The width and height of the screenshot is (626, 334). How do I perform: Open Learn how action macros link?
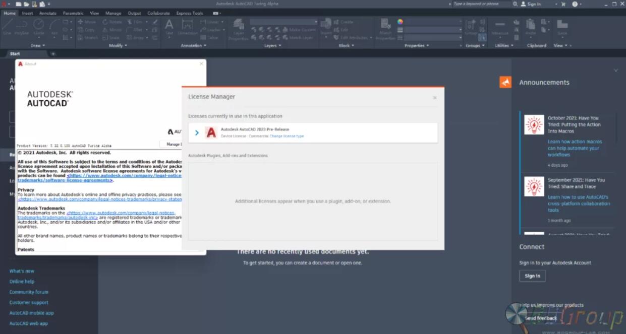pyautogui.click(x=575, y=148)
